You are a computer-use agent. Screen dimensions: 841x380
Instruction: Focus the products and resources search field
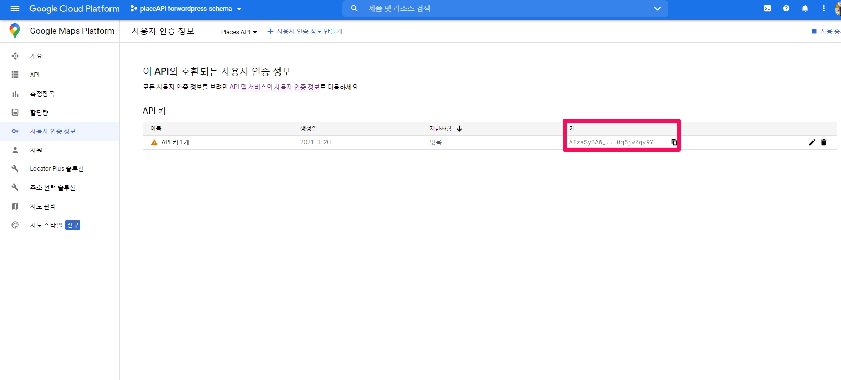click(x=505, y=9)
